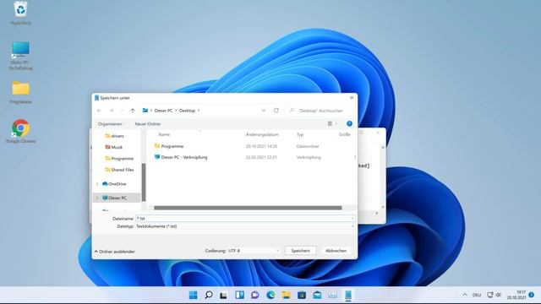This screenshot has height=304, width=541.
Task: Click the Dateiordner type cell
Action: 308,146
